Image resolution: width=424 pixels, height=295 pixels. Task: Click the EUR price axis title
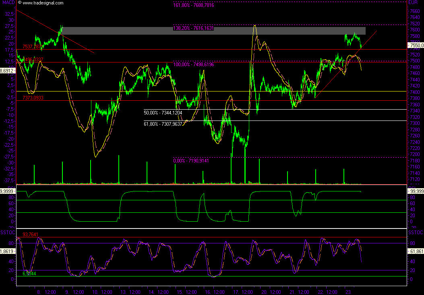[413, 2]
